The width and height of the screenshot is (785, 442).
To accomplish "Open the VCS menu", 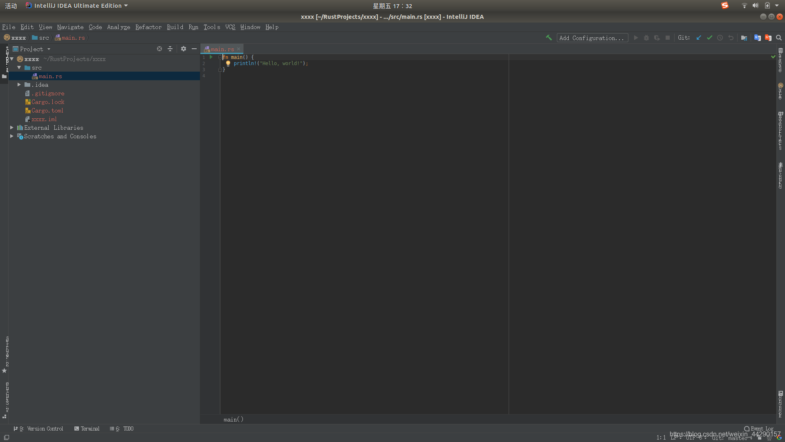I will (230, 27).
